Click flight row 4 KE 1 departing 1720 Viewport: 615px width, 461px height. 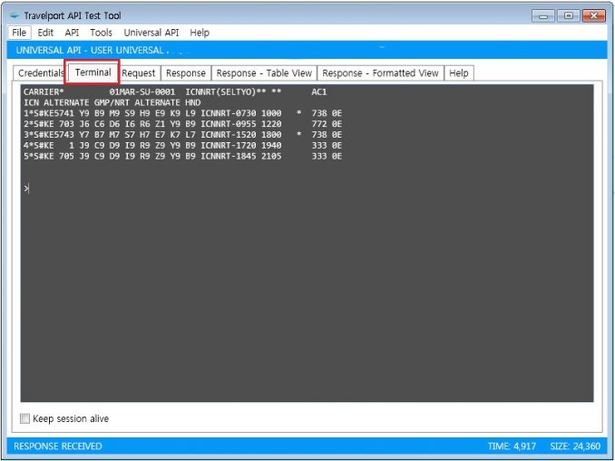click(182, 145)
